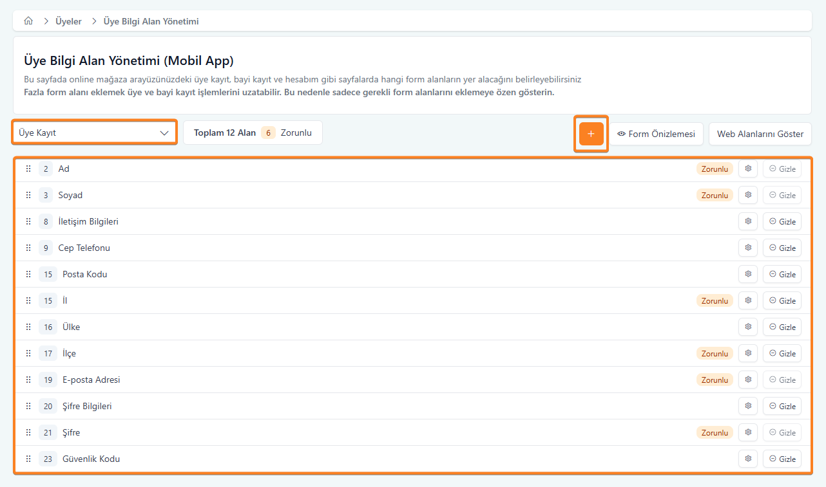The width and height of the screenshot is (826, 487).
Task: Click the Zorunlu badge on İl row
Action: [715, 301]
